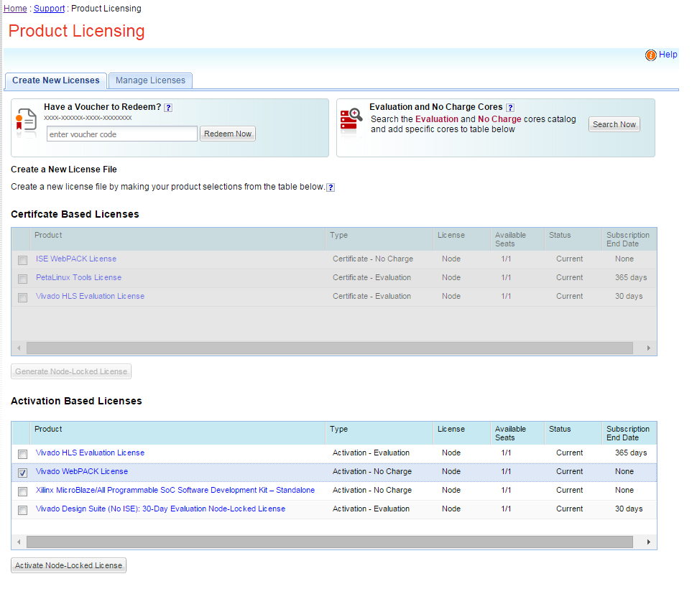
Task: Check the Xilinx MicroBlaze SDK Standalone checkbox
Action: click(22, 491)
